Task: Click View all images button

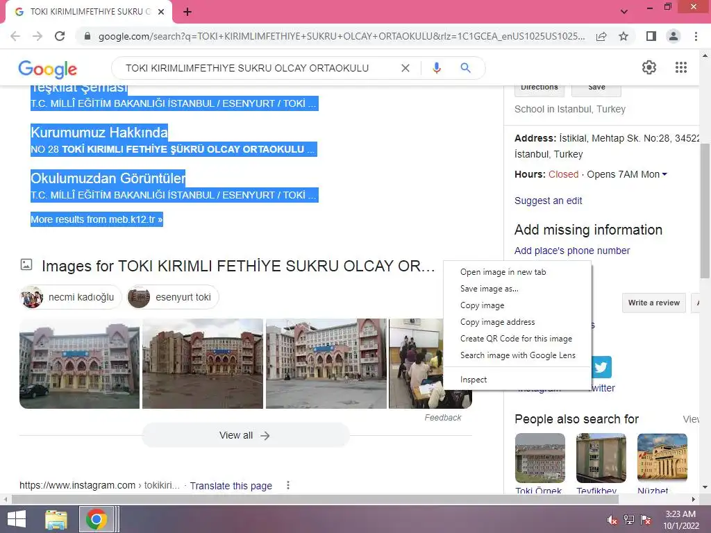Action: [x=245, y=436]
